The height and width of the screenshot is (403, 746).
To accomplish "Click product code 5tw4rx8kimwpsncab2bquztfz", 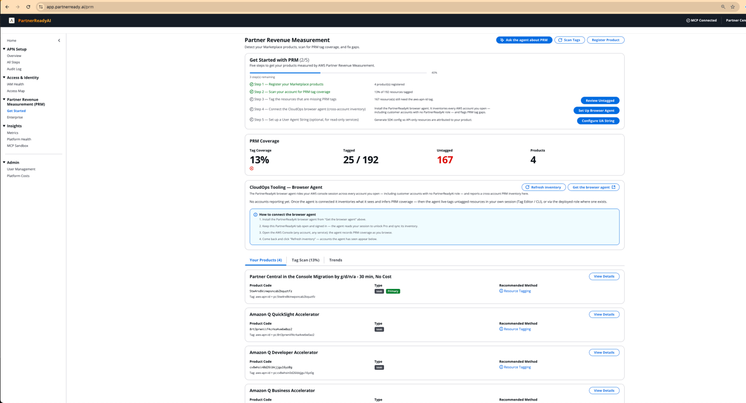I will [271, 291].
